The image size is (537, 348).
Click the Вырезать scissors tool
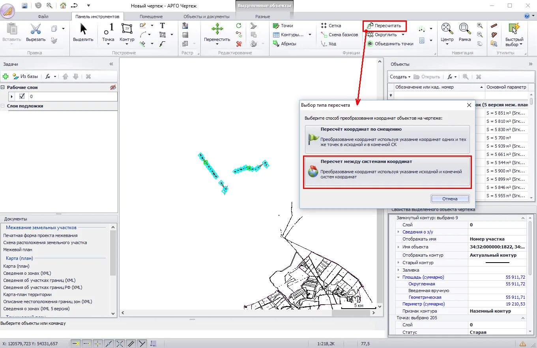(36, 32)
